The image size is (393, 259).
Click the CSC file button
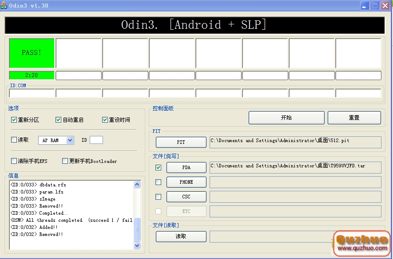pos(186,197)
